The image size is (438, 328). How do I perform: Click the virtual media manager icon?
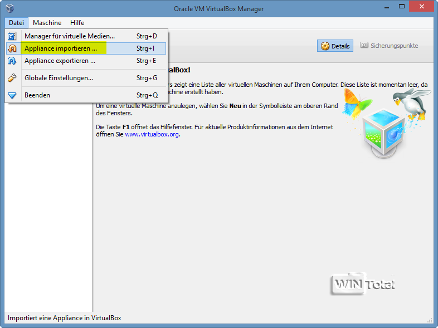click(12, 36)
